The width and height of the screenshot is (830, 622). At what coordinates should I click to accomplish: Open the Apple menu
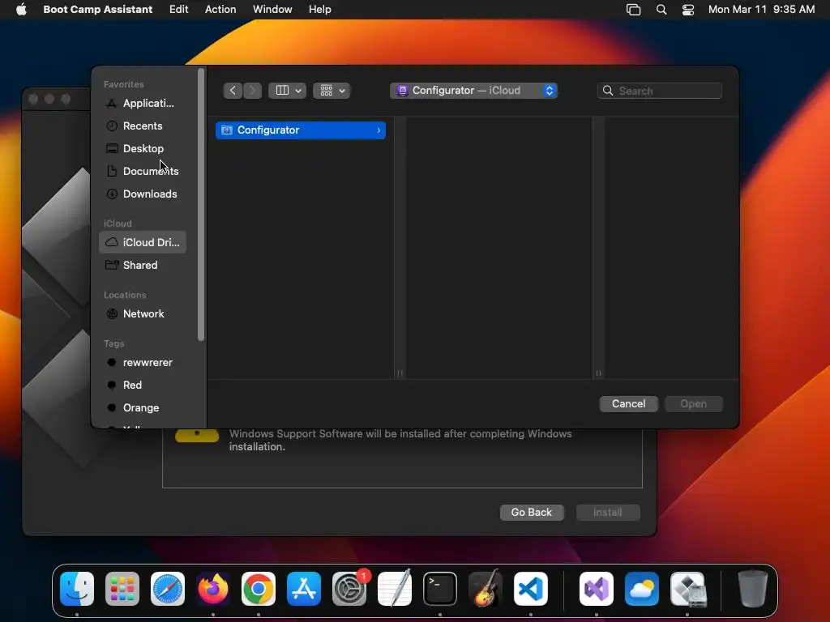pos(21,9)
